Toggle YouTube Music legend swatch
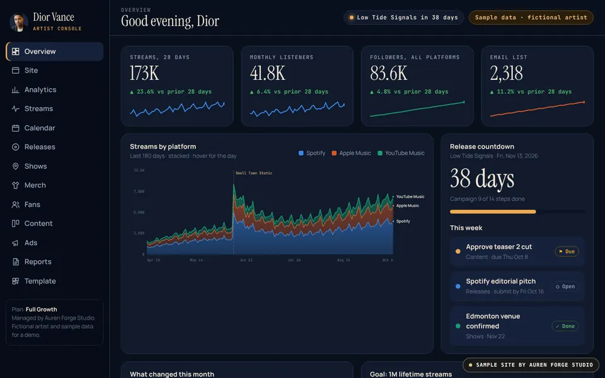The width and height of the screenshot is (605, 378). (x=379, y=153)
